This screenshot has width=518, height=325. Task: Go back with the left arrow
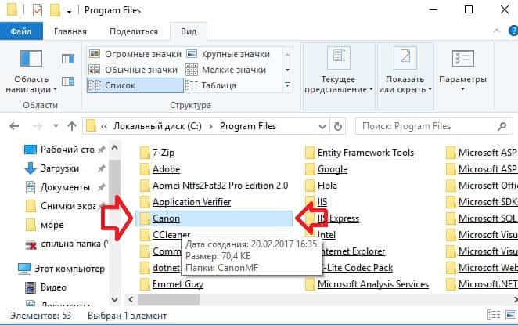click(14, 126)
